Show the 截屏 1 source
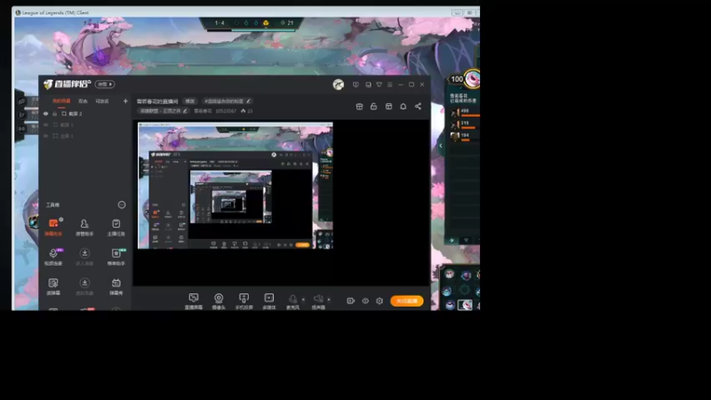Viewport: 711px width, 400px height. (46, 124)
